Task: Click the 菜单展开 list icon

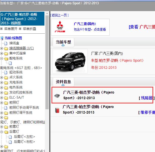Action: tap(1, 29)
